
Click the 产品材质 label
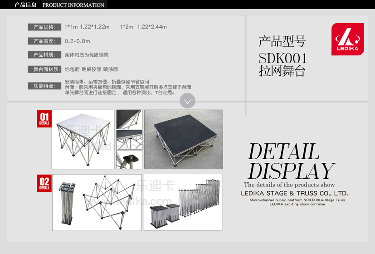[x=44, y=55]
